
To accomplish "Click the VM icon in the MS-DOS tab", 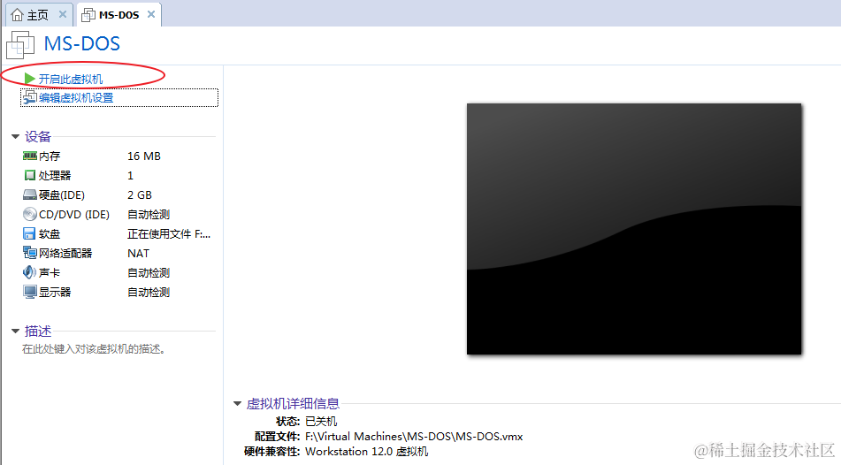I will pyautogui.click(x=88, y=15).
